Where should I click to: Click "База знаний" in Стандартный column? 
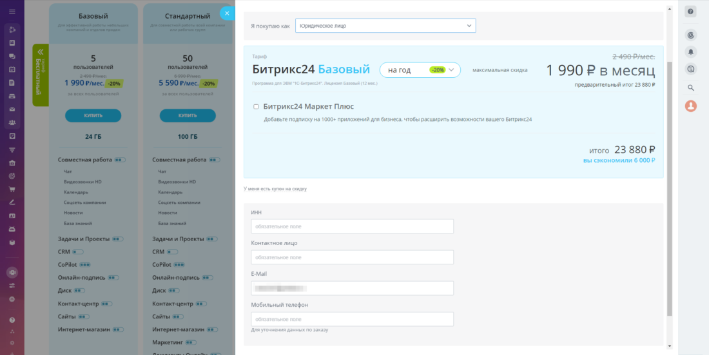pos(172,223)
